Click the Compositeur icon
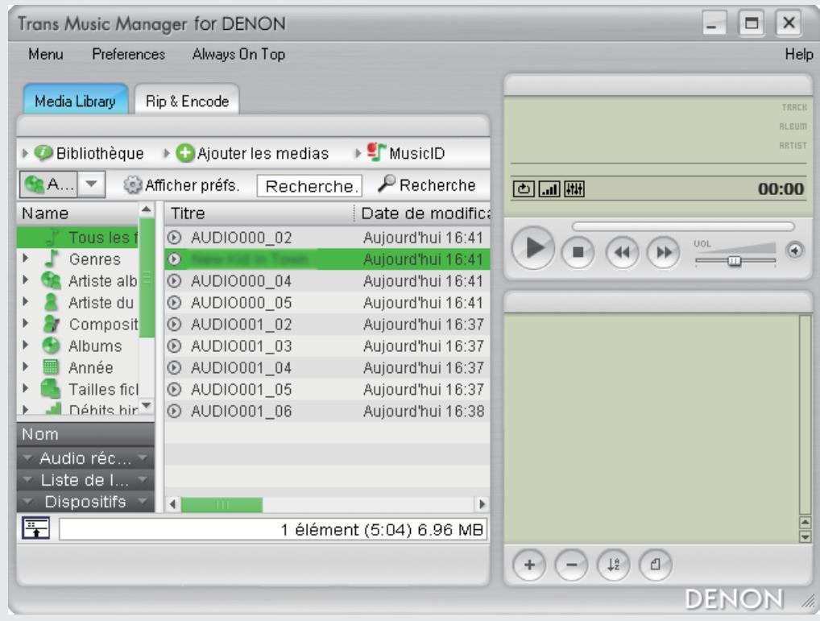The width and height of the screenshot is (820, 621). [x=52, y=324]
